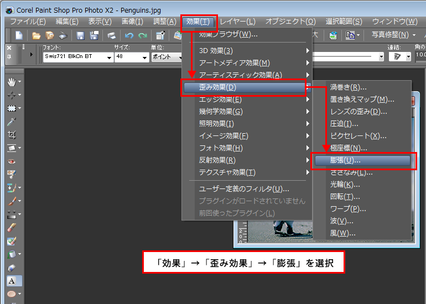Open the 単位 units dropdown ポイント
The width and height of the screenshot is (426, 304).
[167, 57]
